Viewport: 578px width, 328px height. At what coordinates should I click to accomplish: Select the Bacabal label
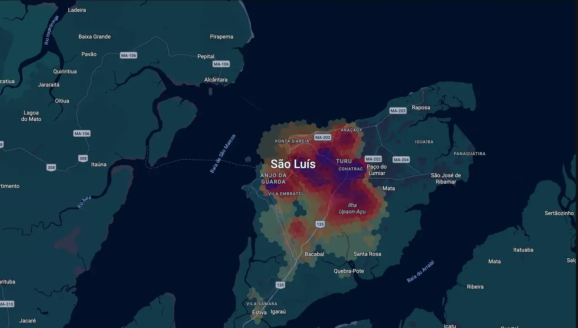tap(314, 254)
